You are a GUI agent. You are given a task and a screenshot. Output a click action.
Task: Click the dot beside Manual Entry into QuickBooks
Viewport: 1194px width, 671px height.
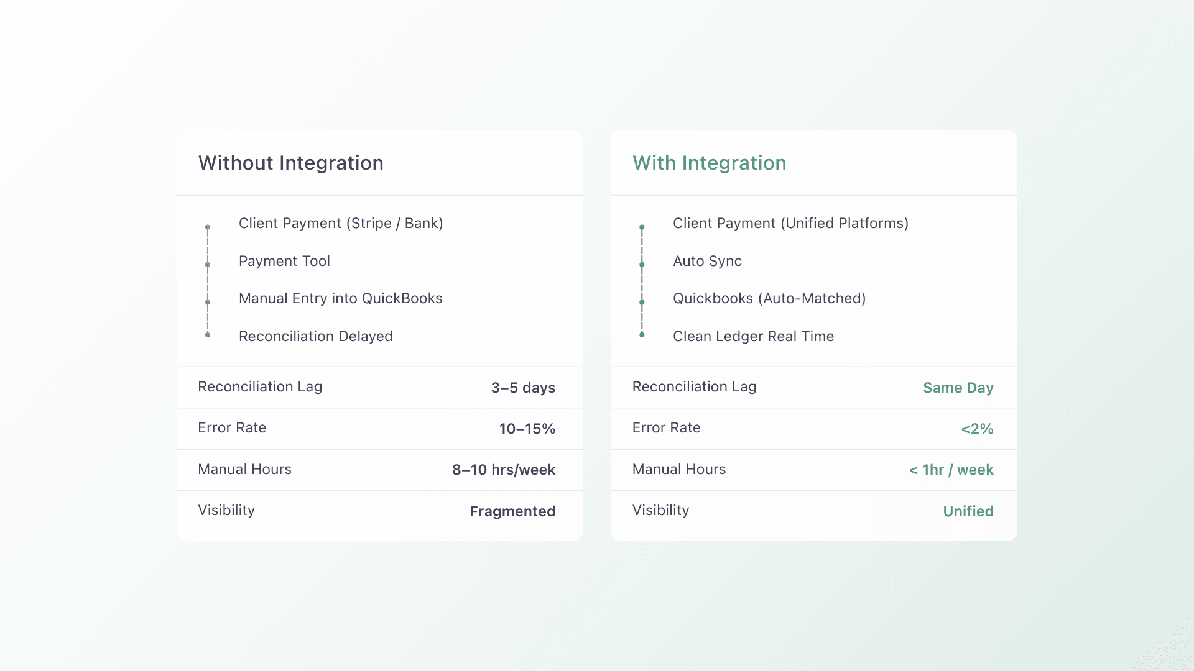coord(208,303)
